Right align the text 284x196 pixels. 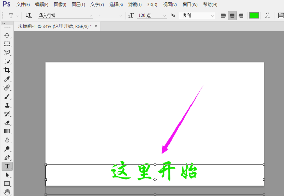[x=241, y=16]
